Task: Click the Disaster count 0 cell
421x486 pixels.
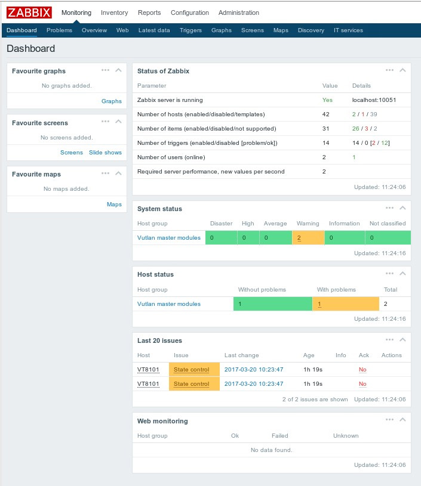Action: [x=222, y=238]
